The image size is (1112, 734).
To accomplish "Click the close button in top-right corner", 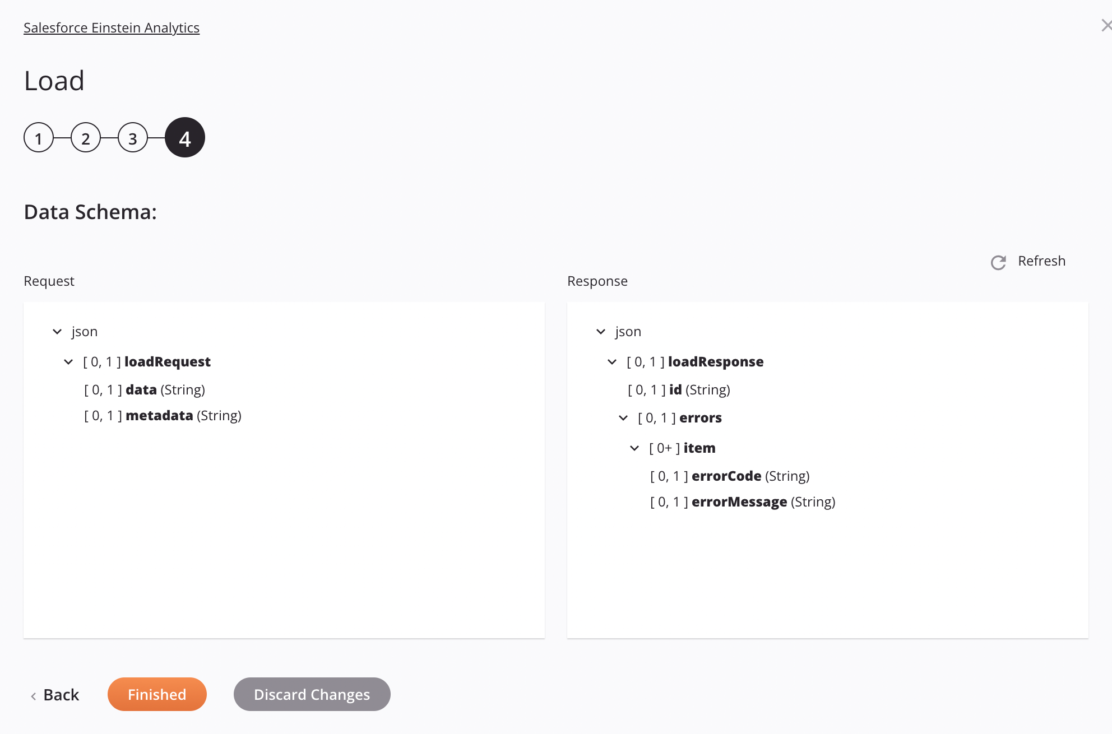I will pos(1106,25).
